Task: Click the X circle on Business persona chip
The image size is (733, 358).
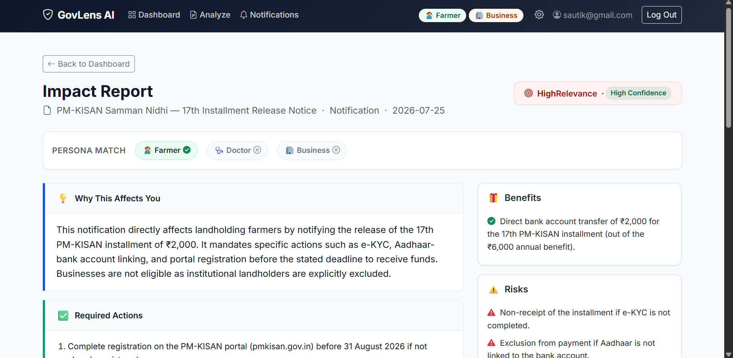Action: pos(336,150)
